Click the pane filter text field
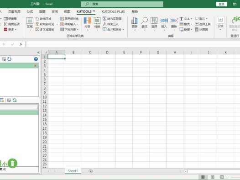 (x=19, y=106)
